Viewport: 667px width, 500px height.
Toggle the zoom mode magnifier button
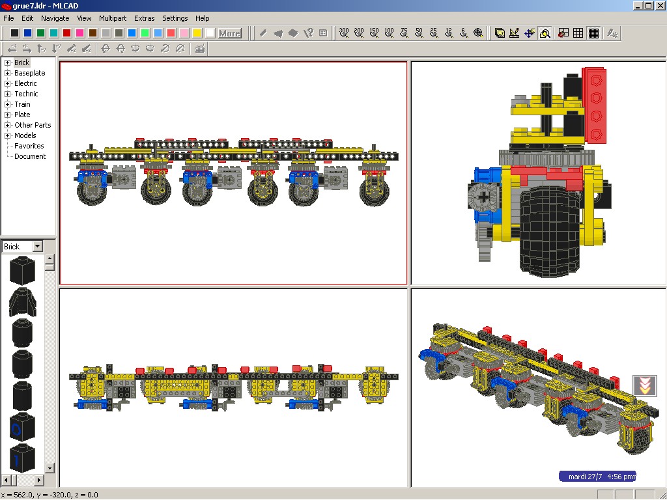pyautogui.click(x=545, y=33)
